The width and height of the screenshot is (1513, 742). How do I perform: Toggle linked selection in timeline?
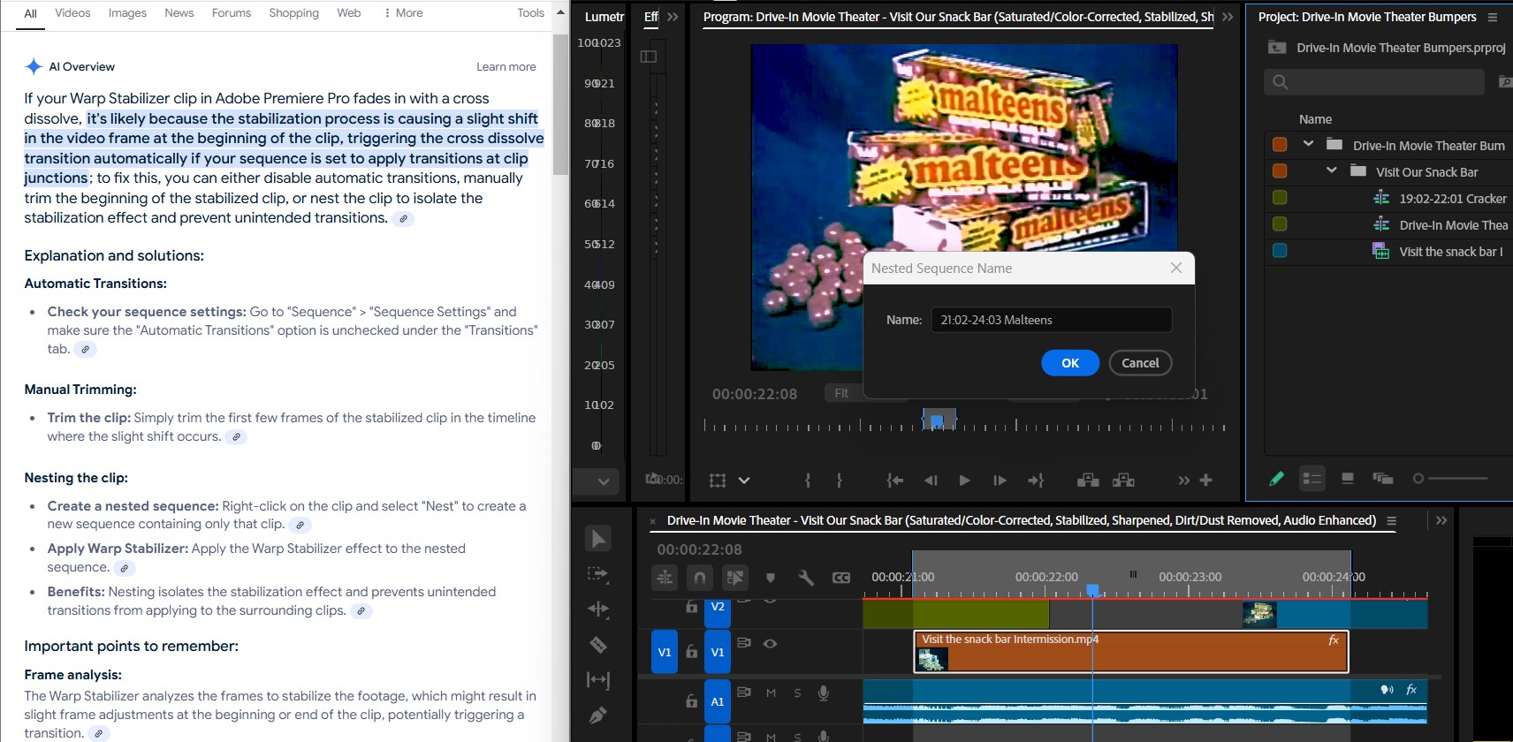point(735,578)
